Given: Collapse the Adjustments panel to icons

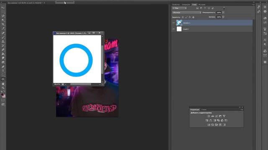Looking at the screenshot, I should 240,107.
